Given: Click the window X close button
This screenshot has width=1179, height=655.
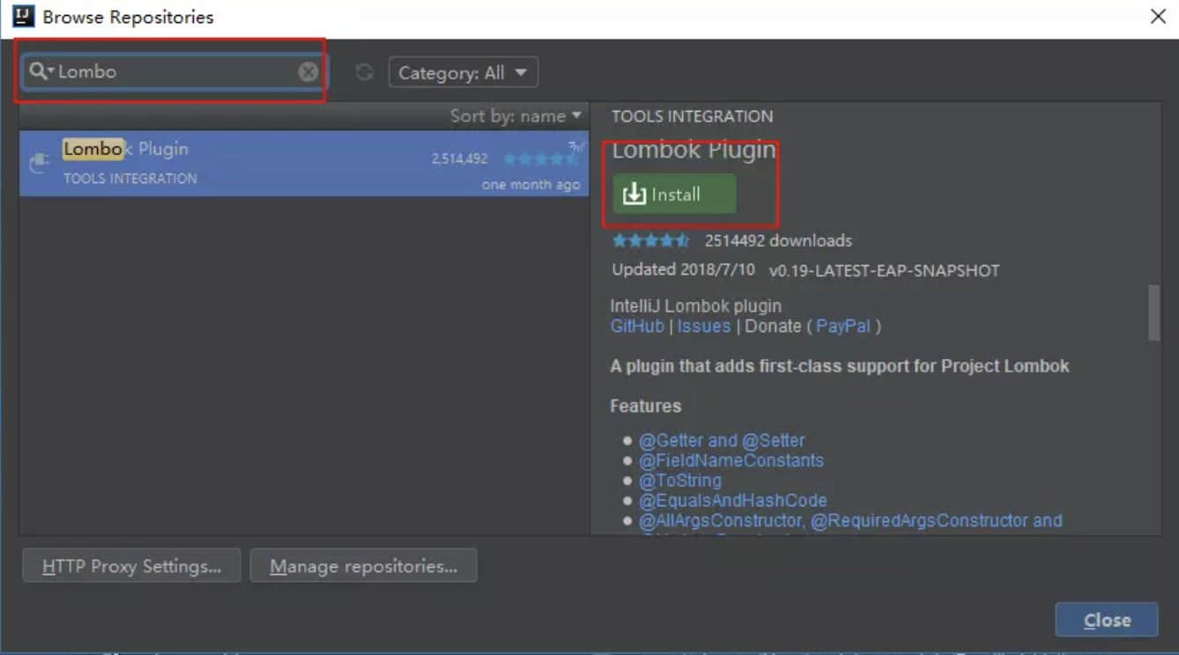Looking at the screenshot, I should tap(1158, 16).
